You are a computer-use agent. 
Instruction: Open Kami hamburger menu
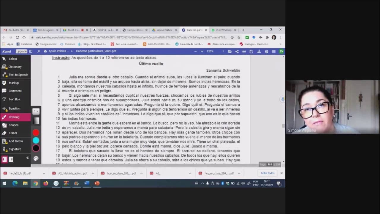click(x=274, y=51)
